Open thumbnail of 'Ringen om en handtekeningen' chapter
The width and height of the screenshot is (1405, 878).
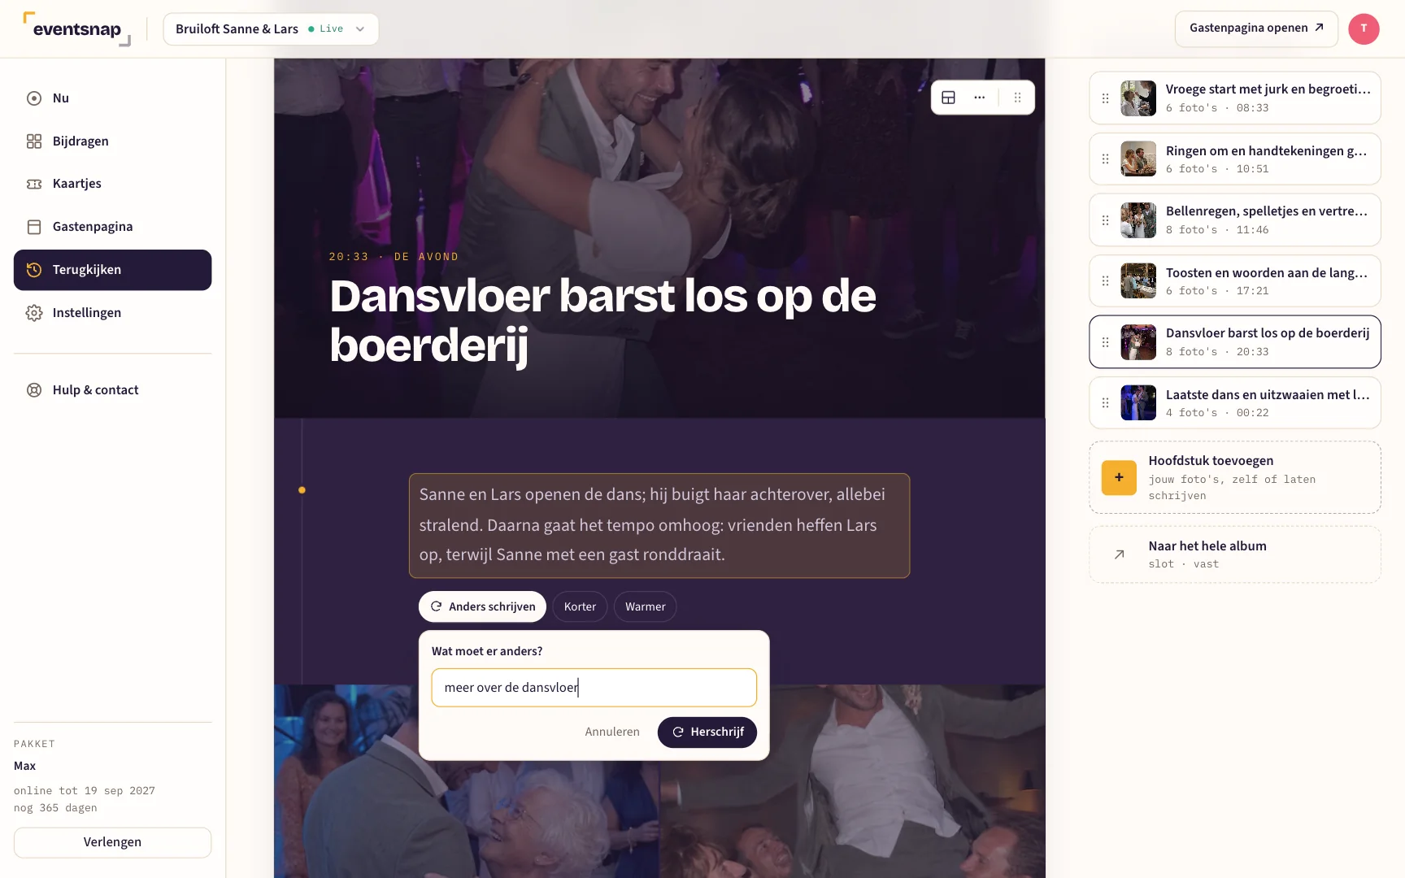1137,159
